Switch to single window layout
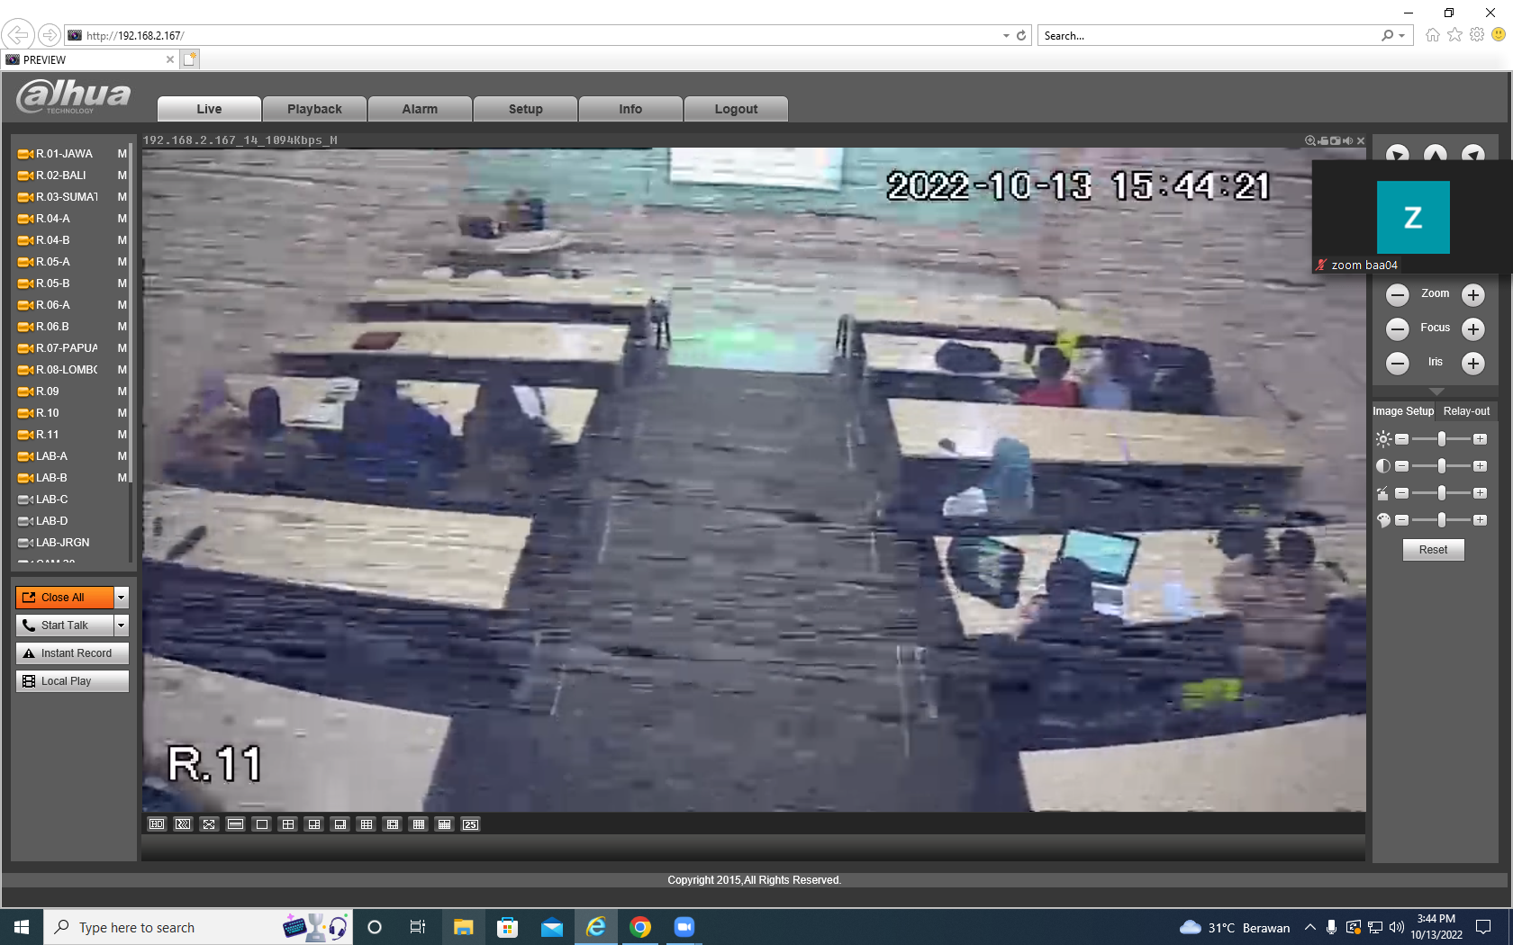 tap(262, 824)
